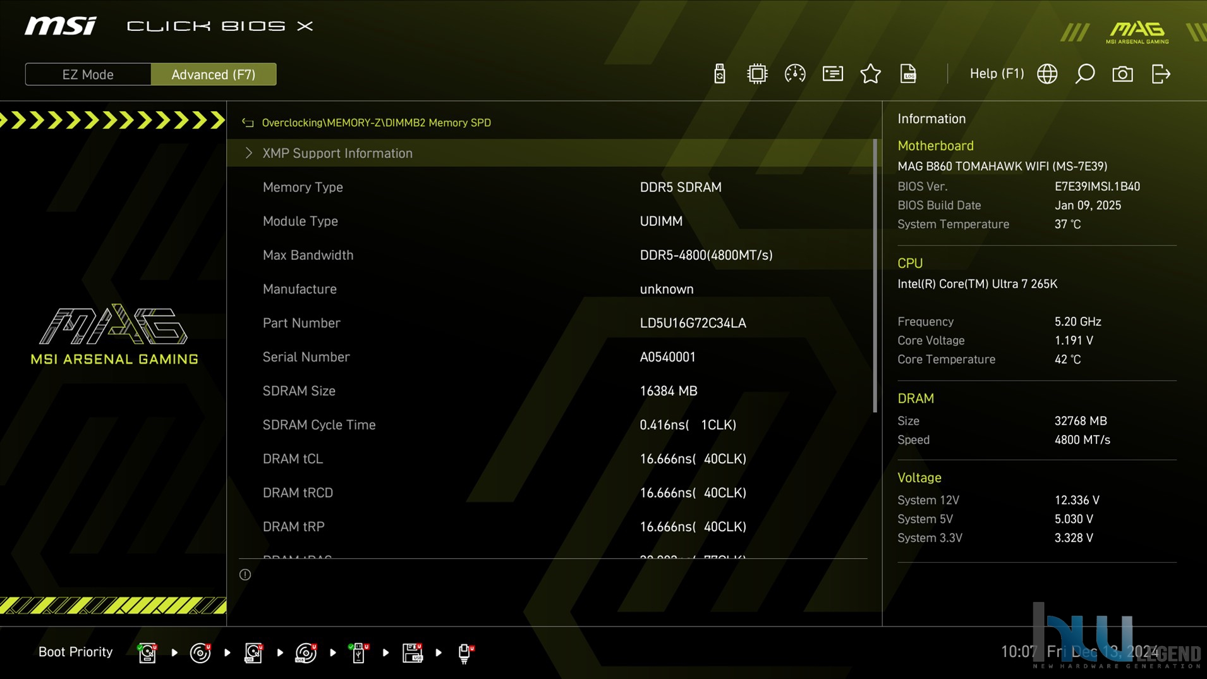This screenshot has height=679, width=1207.
Task: Select the USB CD/DVD boot icon
Action: pyautogui.click(x=306, y=652)
